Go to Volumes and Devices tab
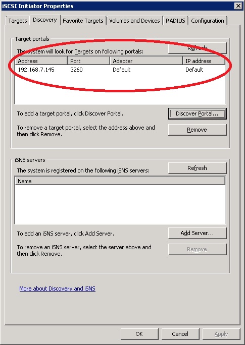Screen dimensions: 245x345 coord(134,21)
